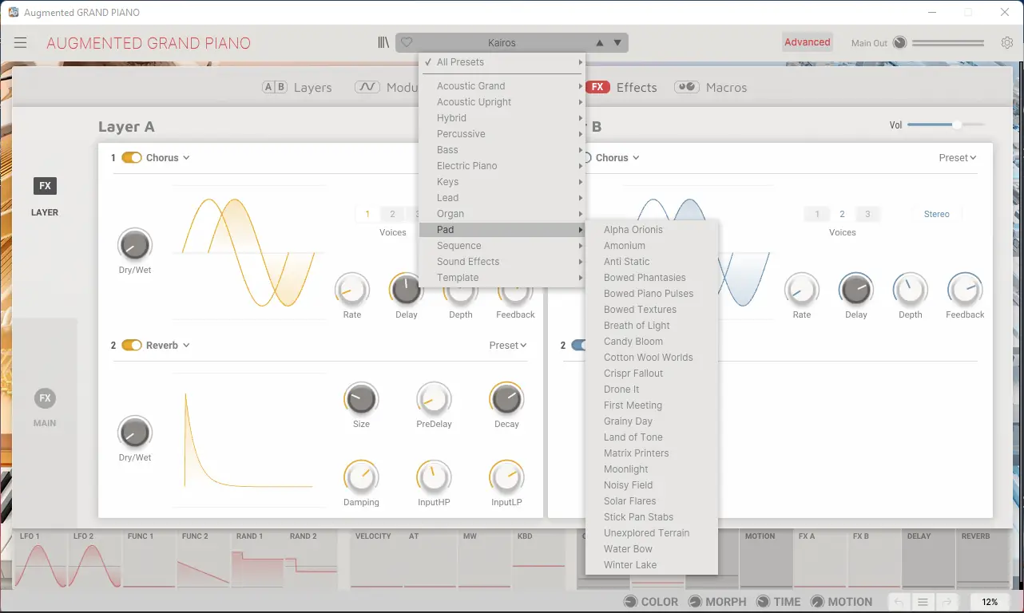Select 3 voices in Layer B chorus
The height and width of the screenshot is (613, 1024).
pos(867,214)
